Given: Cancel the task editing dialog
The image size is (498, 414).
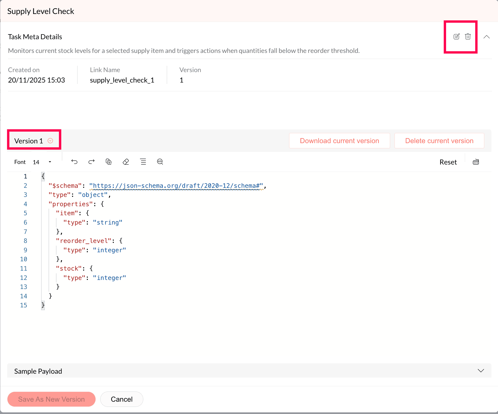Looking at the screenshot, I should pyautogui.click(x=122, y=399).
